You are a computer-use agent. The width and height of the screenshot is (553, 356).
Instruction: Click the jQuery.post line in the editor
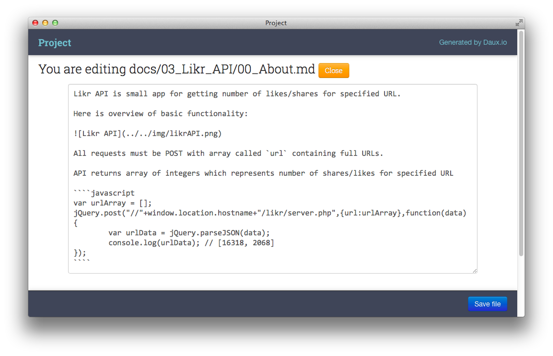coord(270,213)
